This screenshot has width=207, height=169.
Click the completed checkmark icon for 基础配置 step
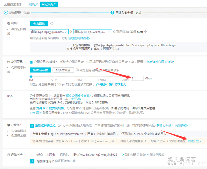click(6, 13)
